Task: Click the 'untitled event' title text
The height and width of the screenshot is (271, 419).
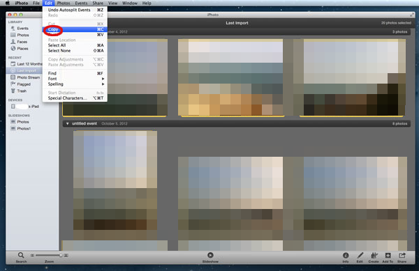Action: (x=84, y=123)
